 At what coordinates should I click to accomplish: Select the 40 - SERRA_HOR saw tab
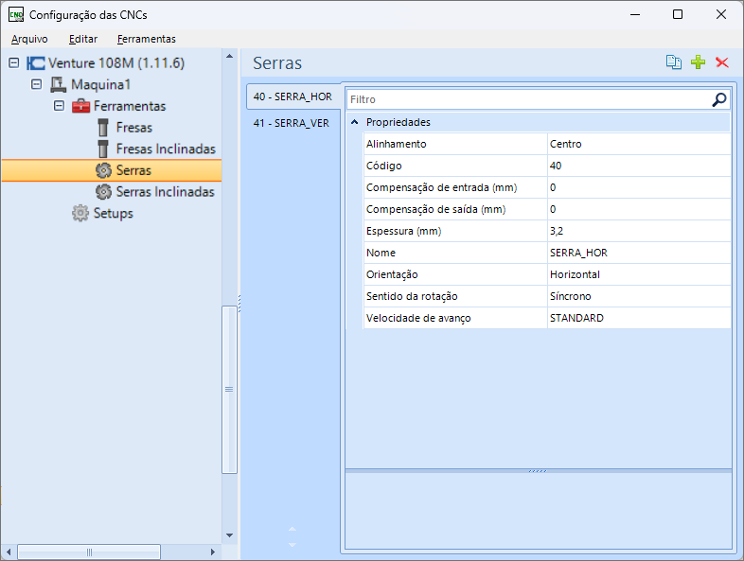click(292, 96)
